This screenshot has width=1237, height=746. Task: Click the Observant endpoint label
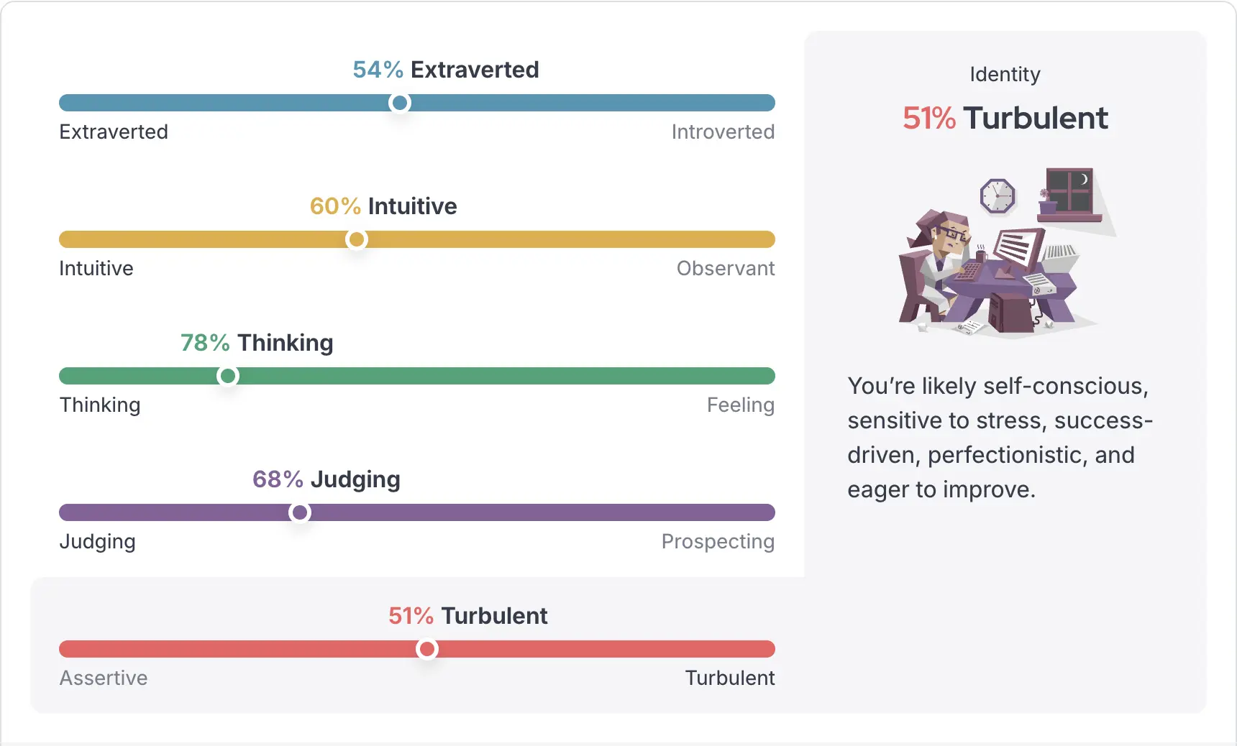(x=726, y=268)
